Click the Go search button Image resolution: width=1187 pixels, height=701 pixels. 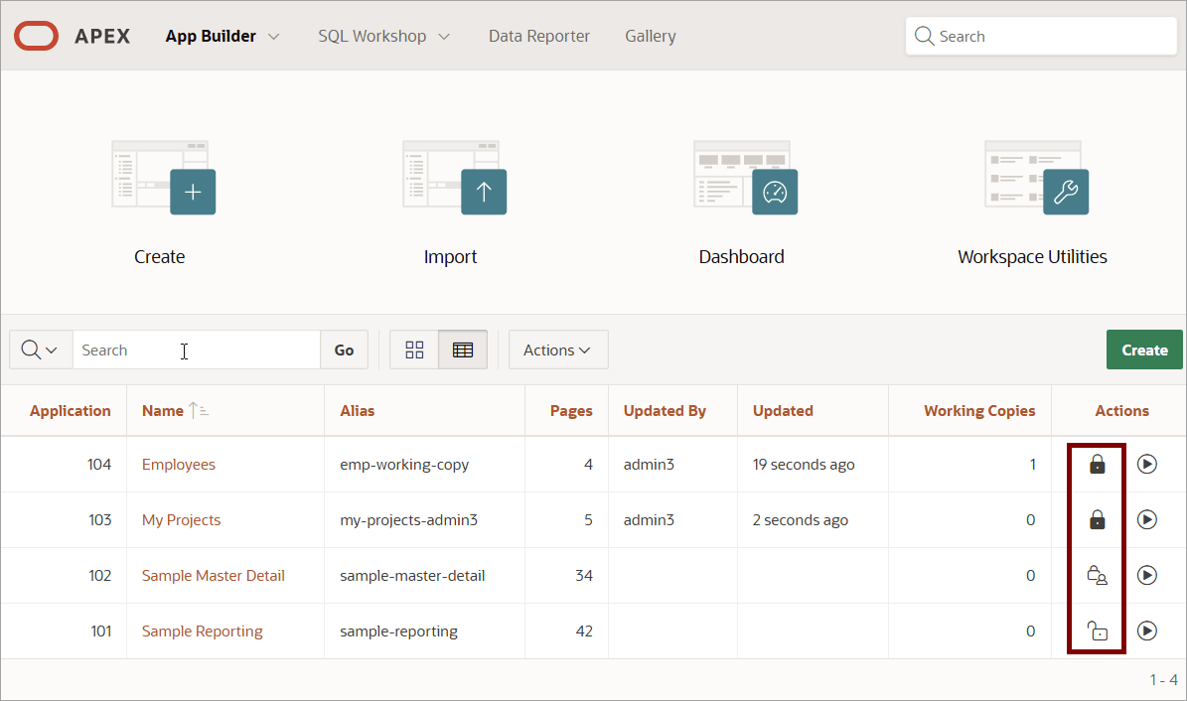pos(344,350)
